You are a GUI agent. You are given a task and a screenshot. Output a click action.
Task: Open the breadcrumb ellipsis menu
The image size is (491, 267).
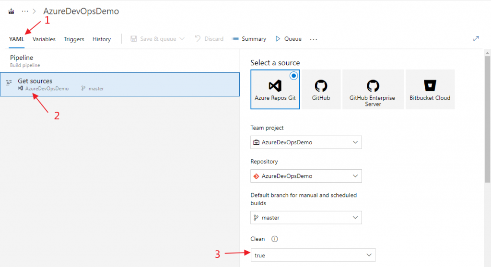25,11
